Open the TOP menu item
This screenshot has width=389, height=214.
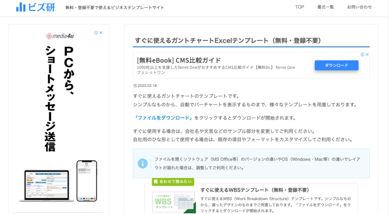coord(299,7)
